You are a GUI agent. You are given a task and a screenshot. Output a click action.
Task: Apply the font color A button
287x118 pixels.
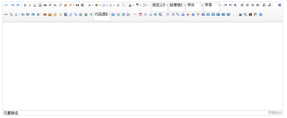tap(89, 5)
